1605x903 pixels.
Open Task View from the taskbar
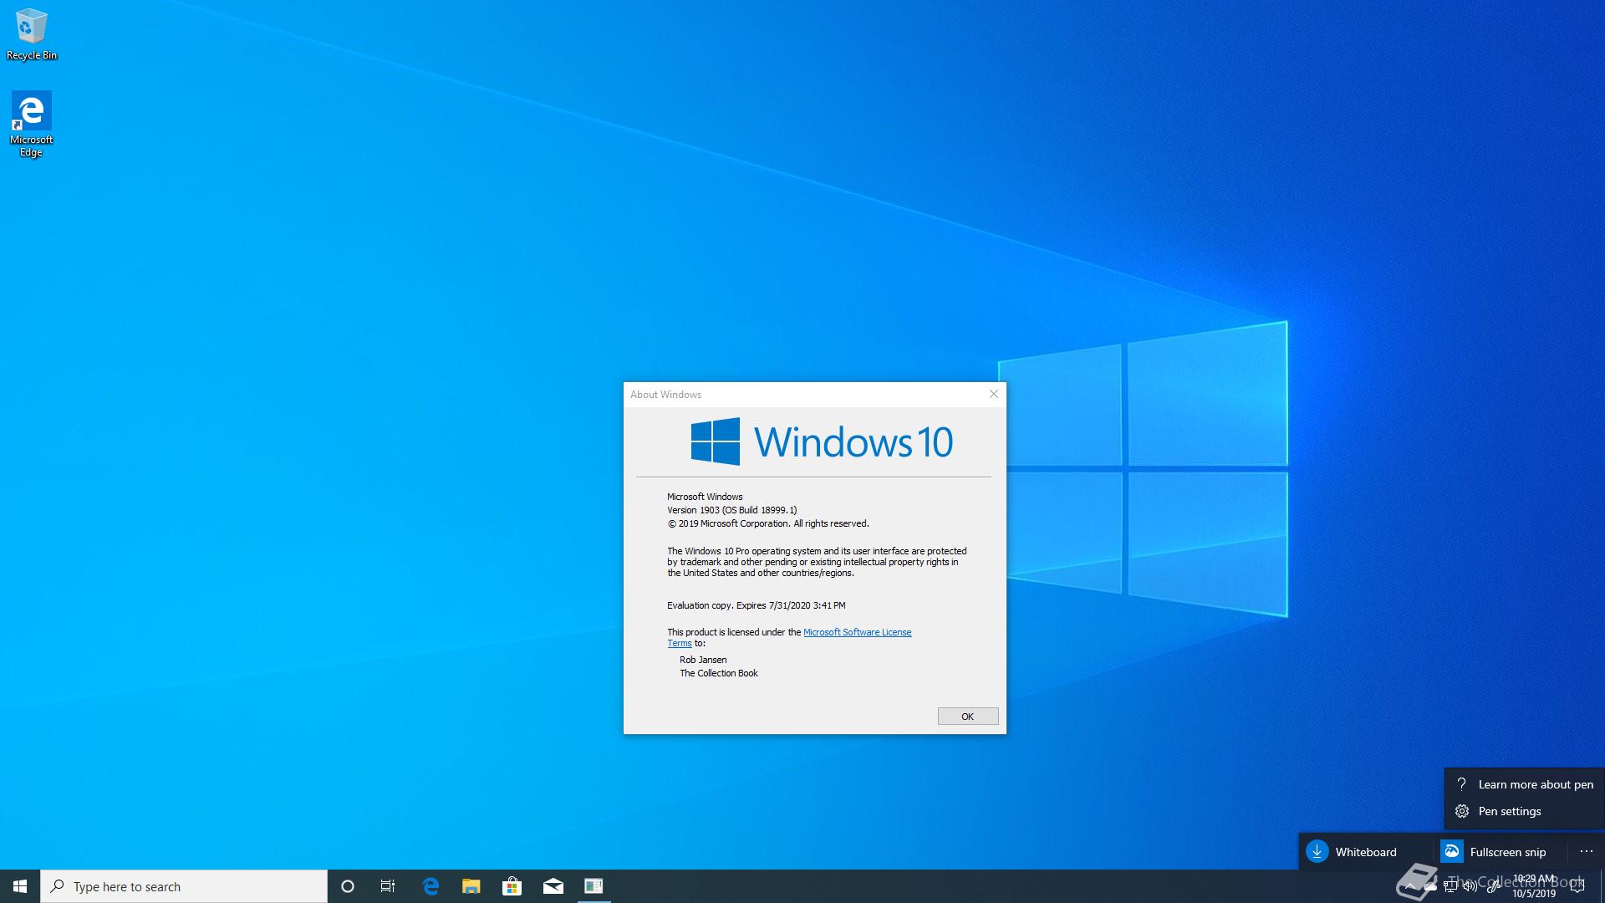388,886
